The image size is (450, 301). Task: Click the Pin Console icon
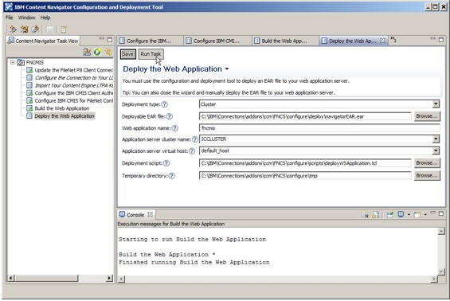pos(389,215)
